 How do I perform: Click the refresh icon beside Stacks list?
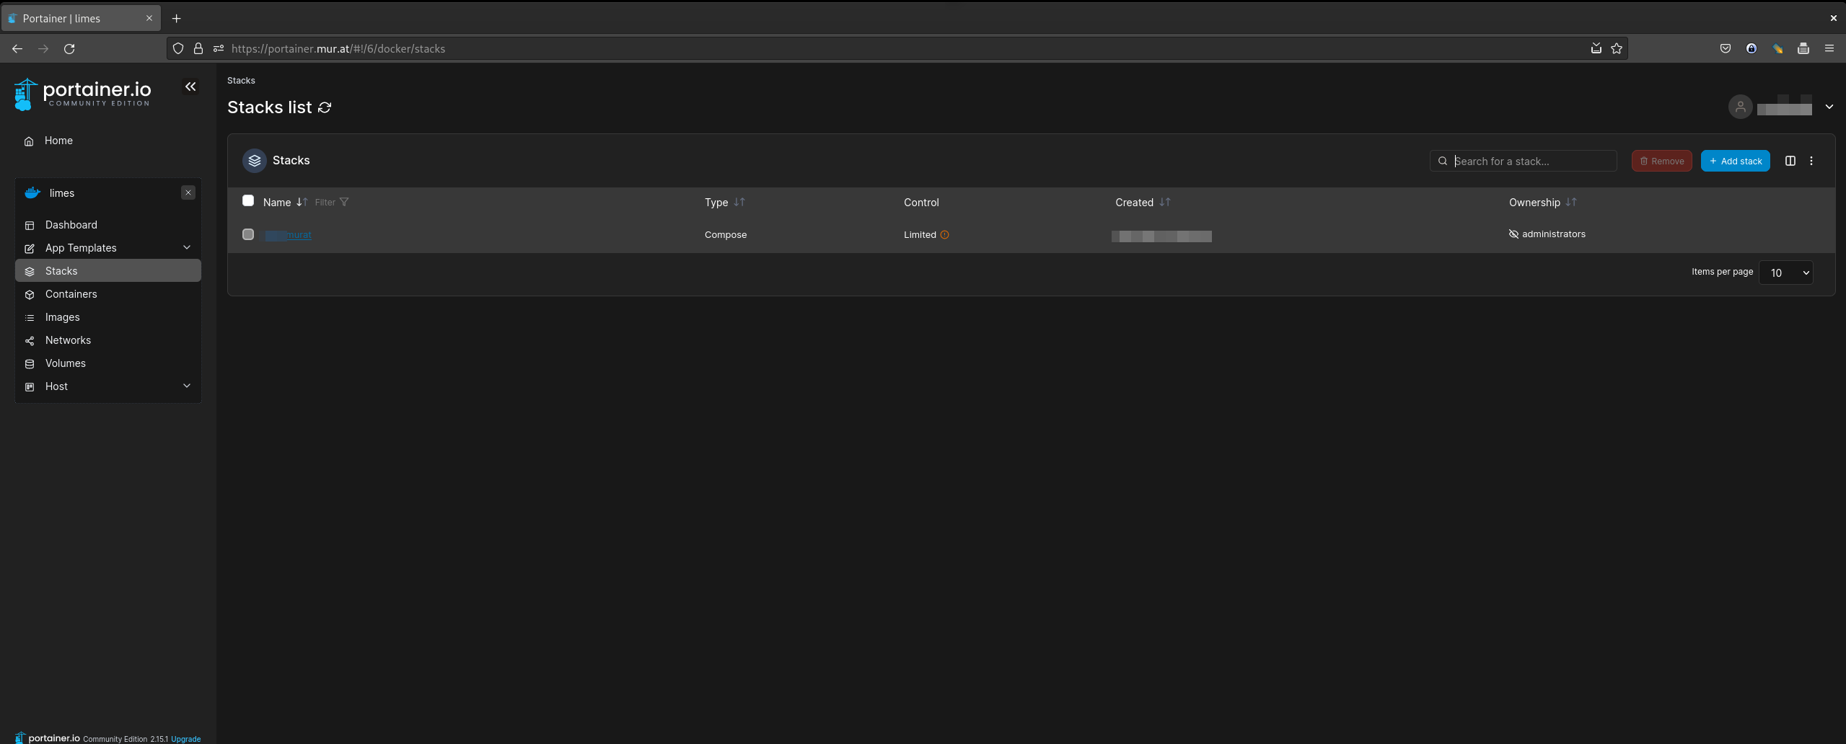[325, 107]
